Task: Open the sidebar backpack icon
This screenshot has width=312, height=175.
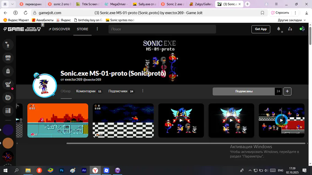Action: 8,71
